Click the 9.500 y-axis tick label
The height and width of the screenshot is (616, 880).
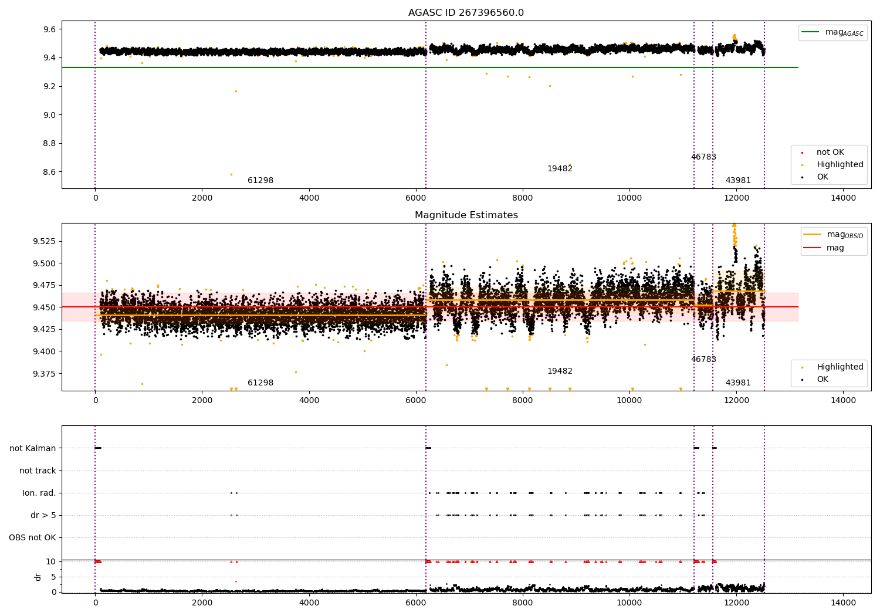tap(45, 263)
